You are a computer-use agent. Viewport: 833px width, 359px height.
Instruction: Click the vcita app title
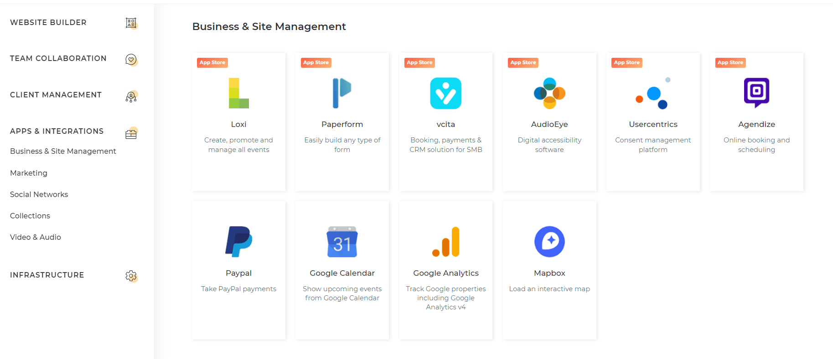tap(446, 124)
